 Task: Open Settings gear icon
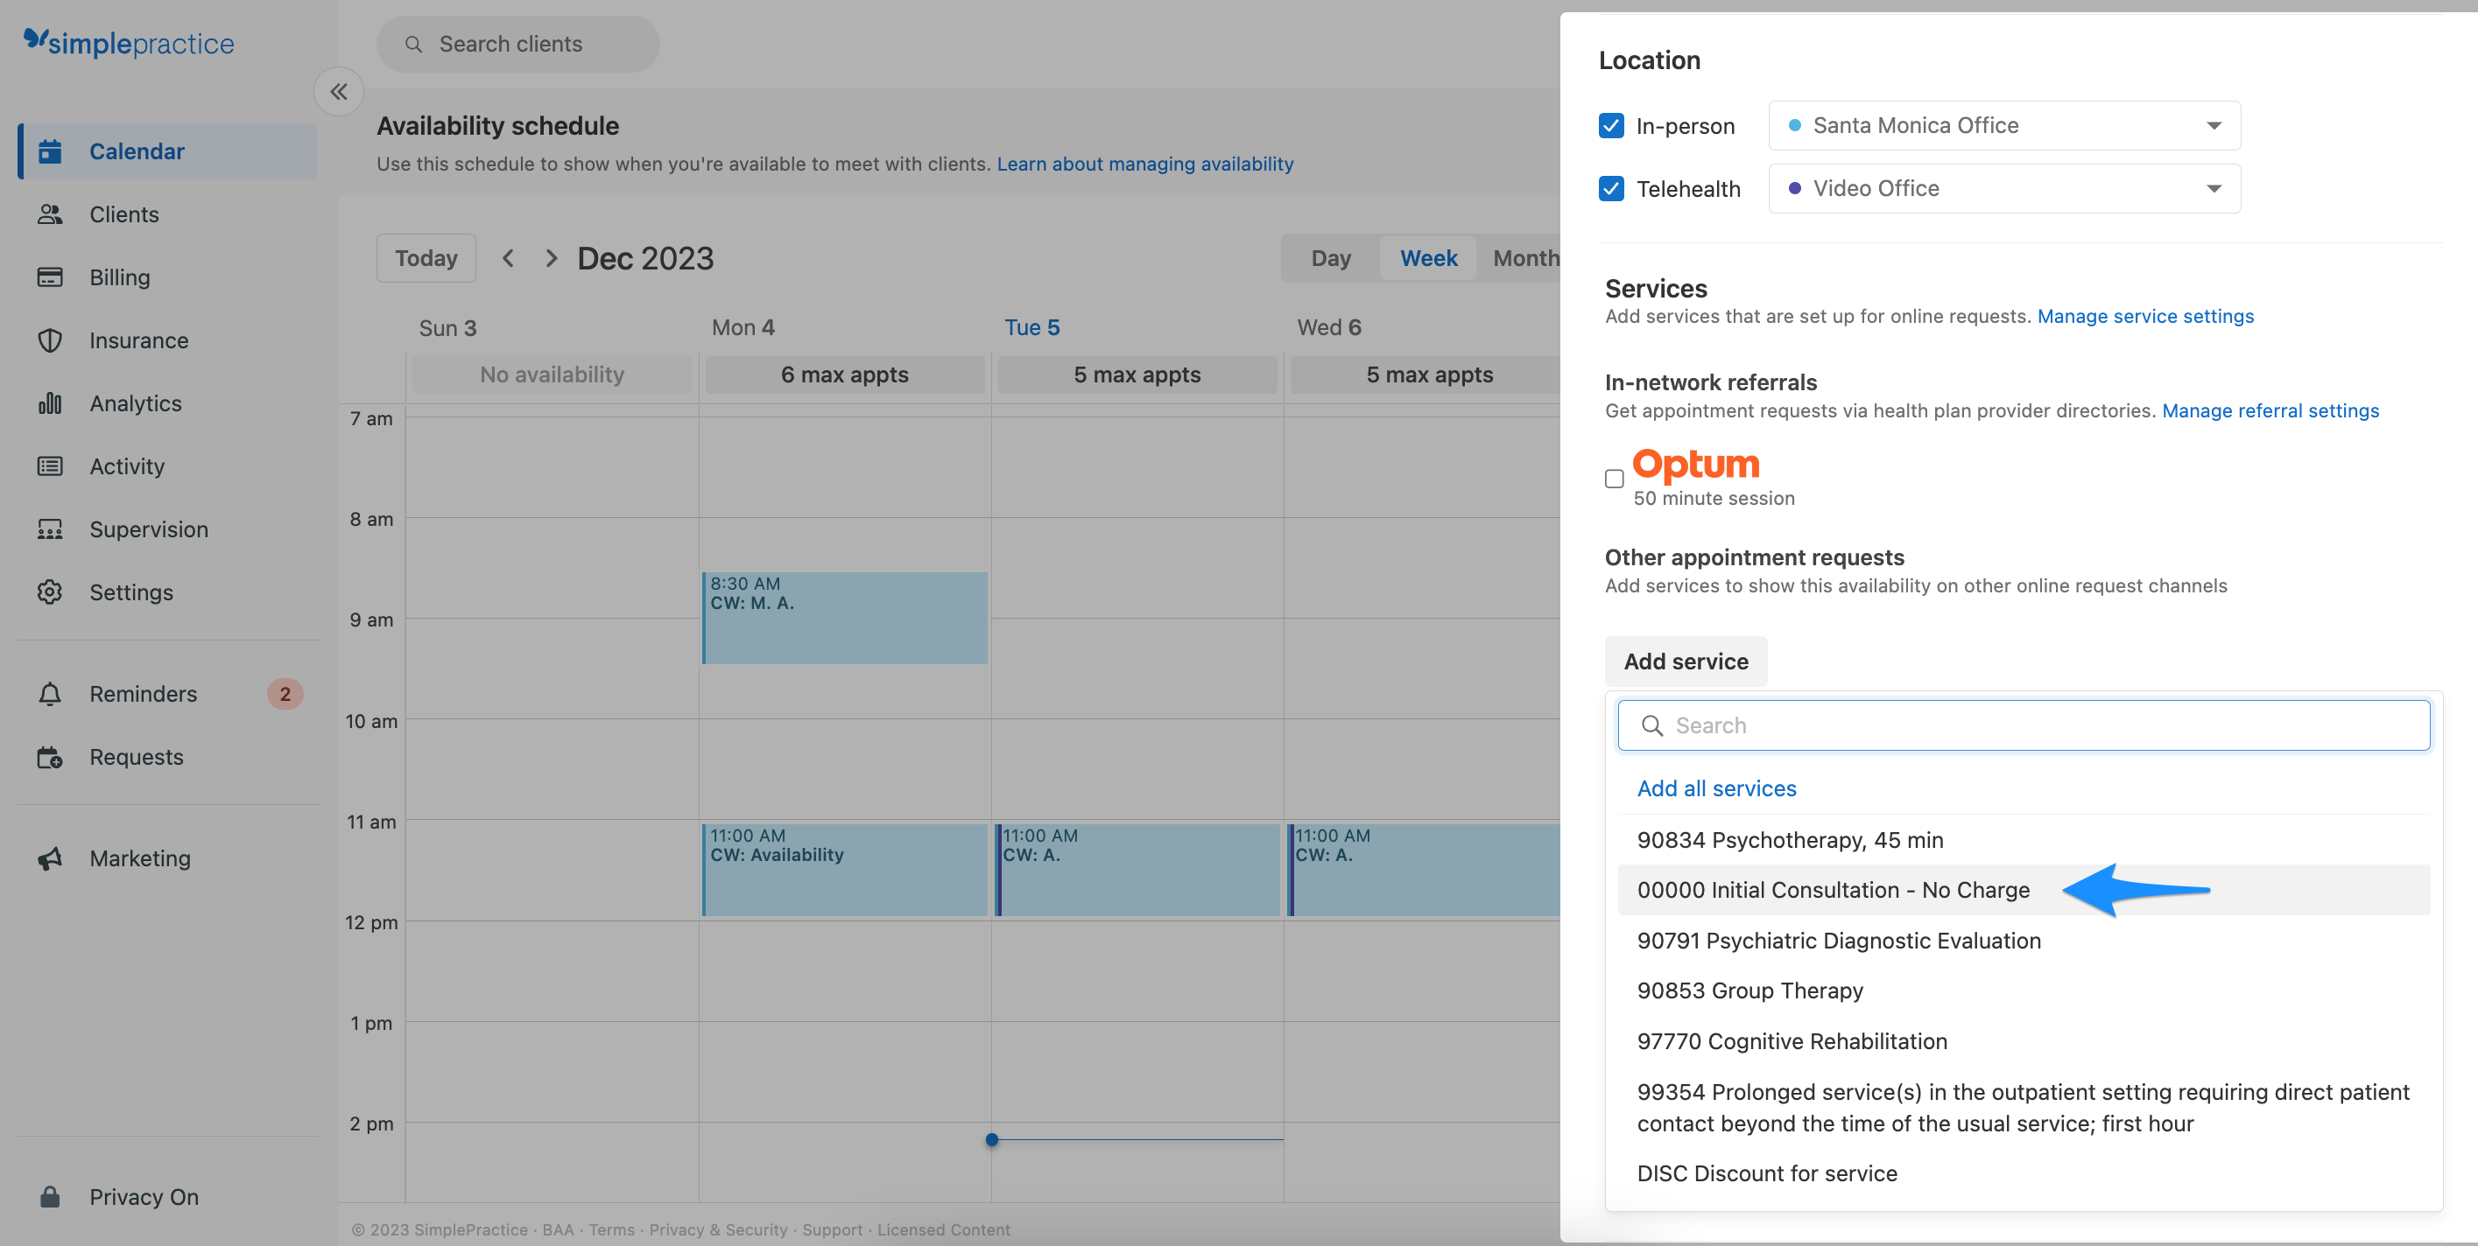pyautogui.click(x=50, y=592)
